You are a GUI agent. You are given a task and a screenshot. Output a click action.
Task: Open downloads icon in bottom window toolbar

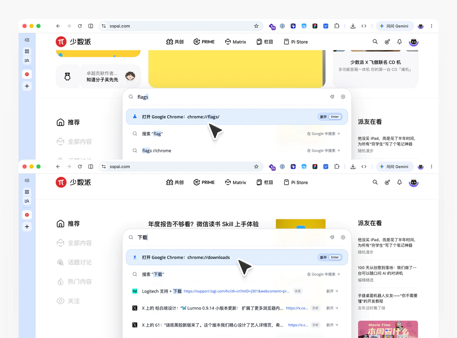[x=353, y=166]
